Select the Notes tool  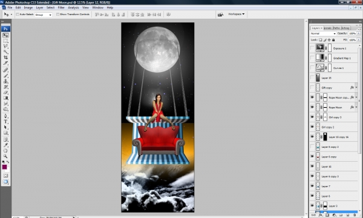[5, 140]
